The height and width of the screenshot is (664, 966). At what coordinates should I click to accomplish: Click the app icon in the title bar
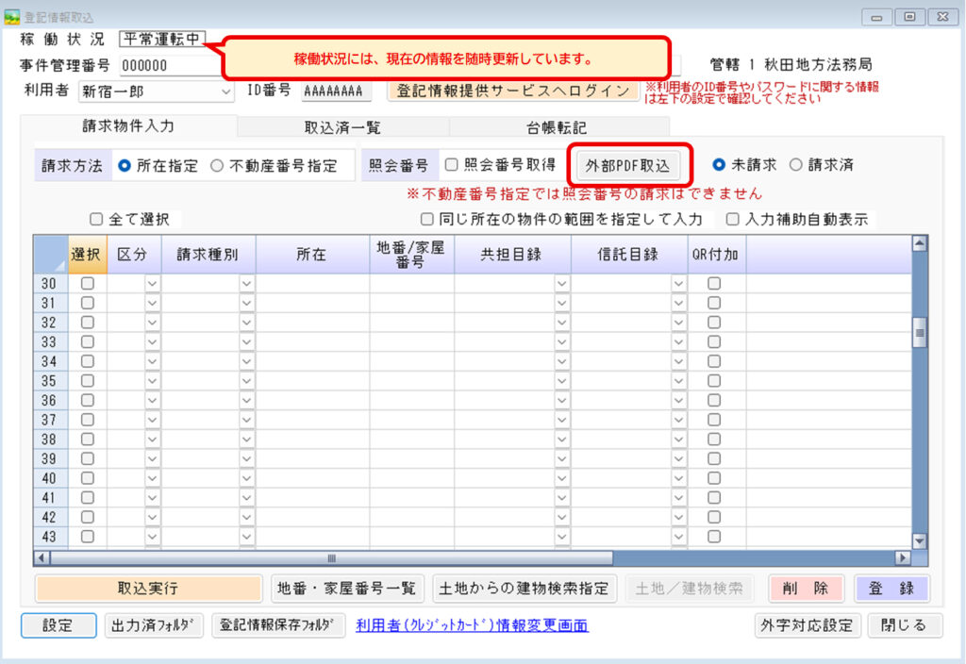click(x=12, y=17)
